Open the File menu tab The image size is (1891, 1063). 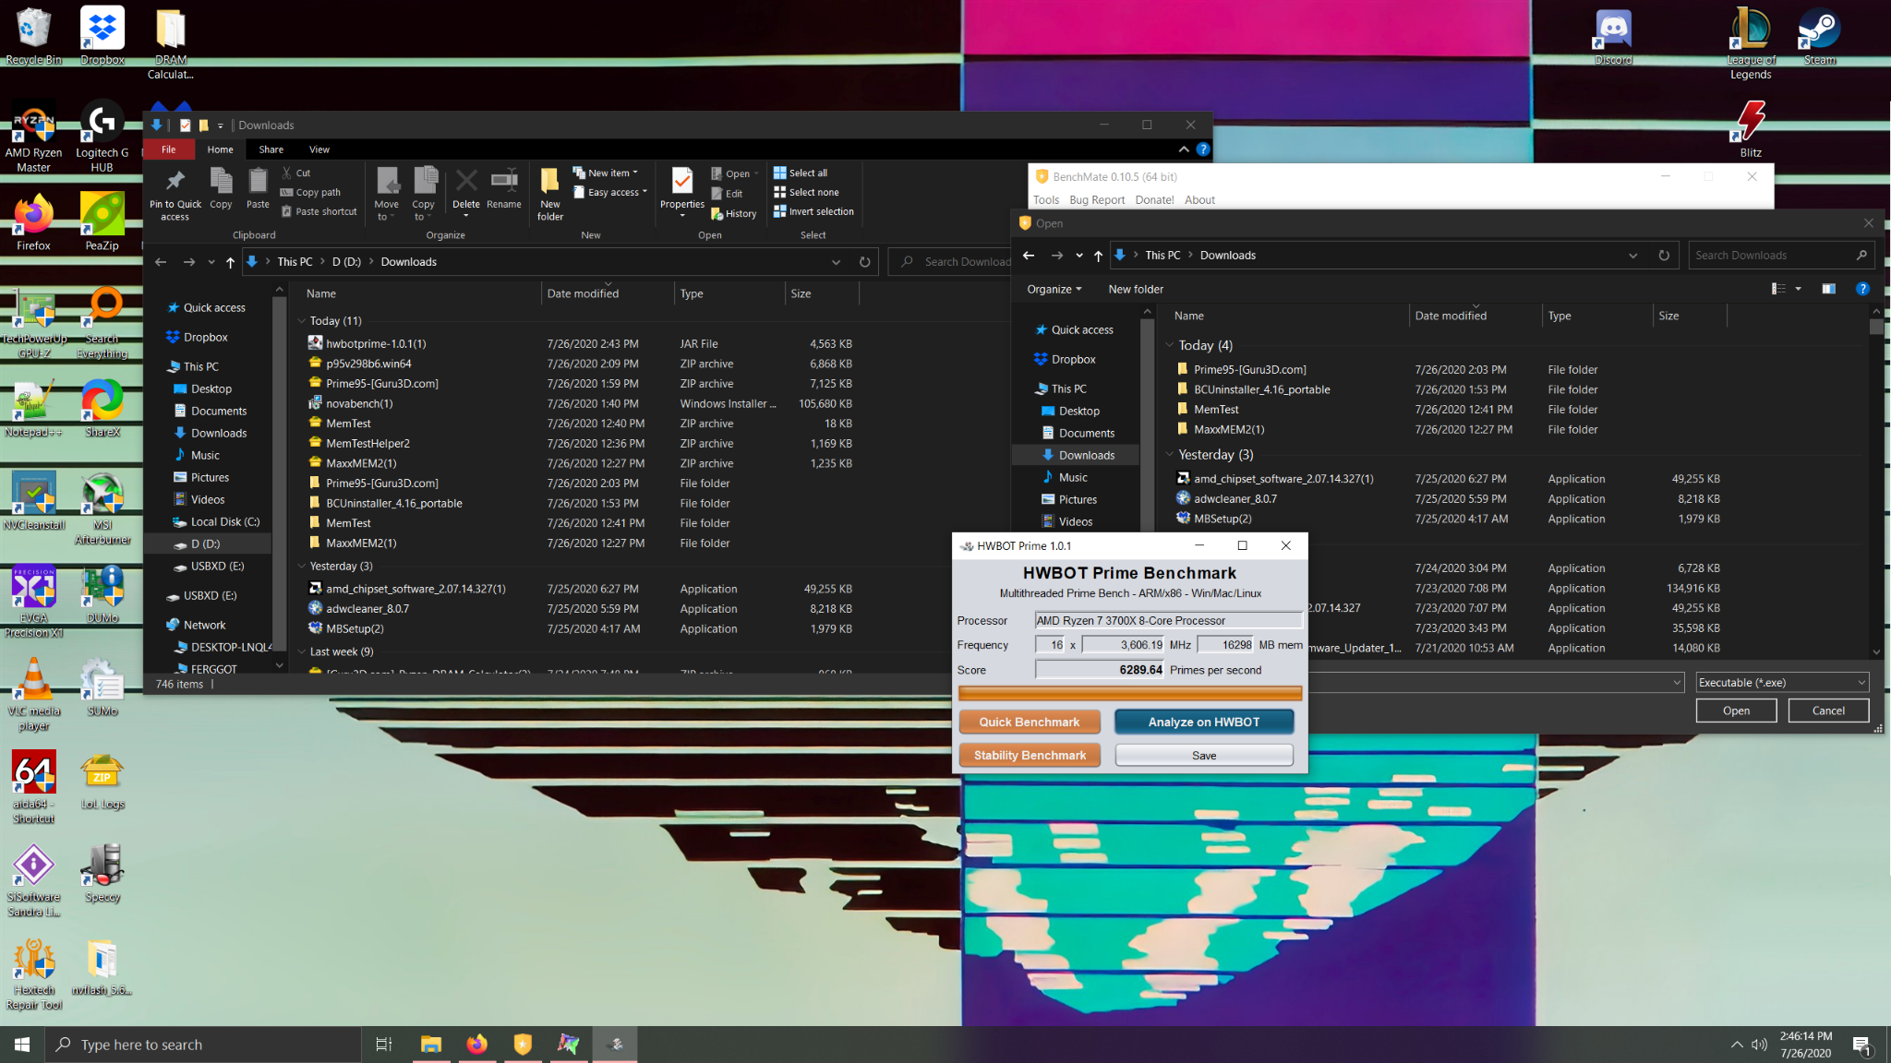coord(168,149)
